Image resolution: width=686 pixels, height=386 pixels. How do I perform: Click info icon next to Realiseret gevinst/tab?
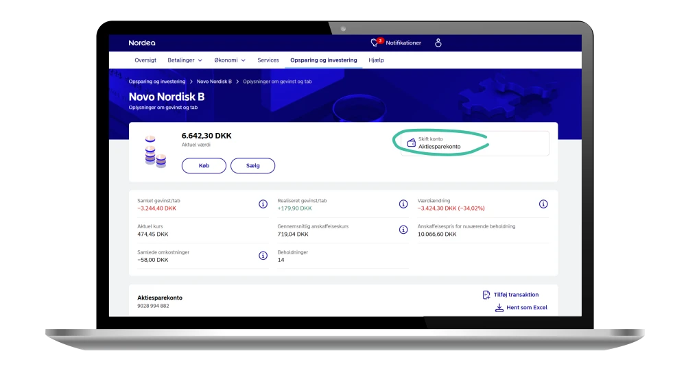pos(403,204)
